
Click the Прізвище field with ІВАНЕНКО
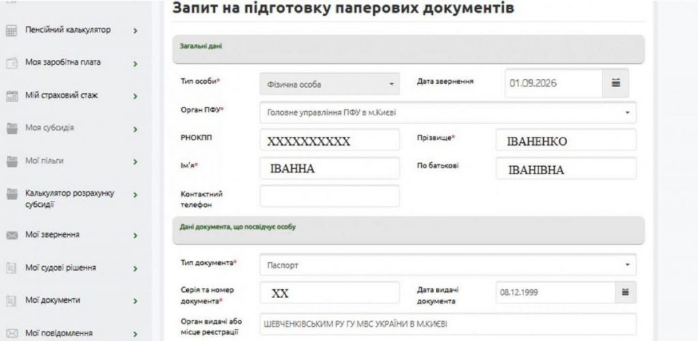(566, 140)
